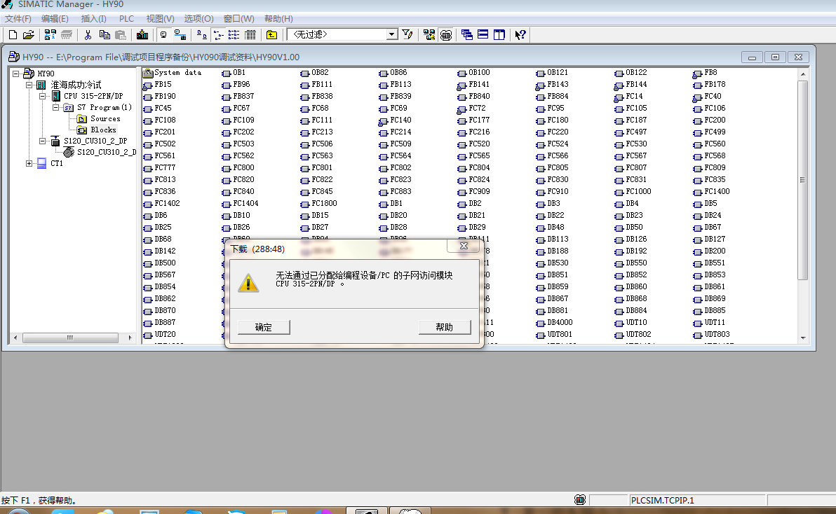Image resolution: width=836 pixels, height=514 pixels.
Task: Click the Filter funnel icon
Action: [x=407, y=34]
